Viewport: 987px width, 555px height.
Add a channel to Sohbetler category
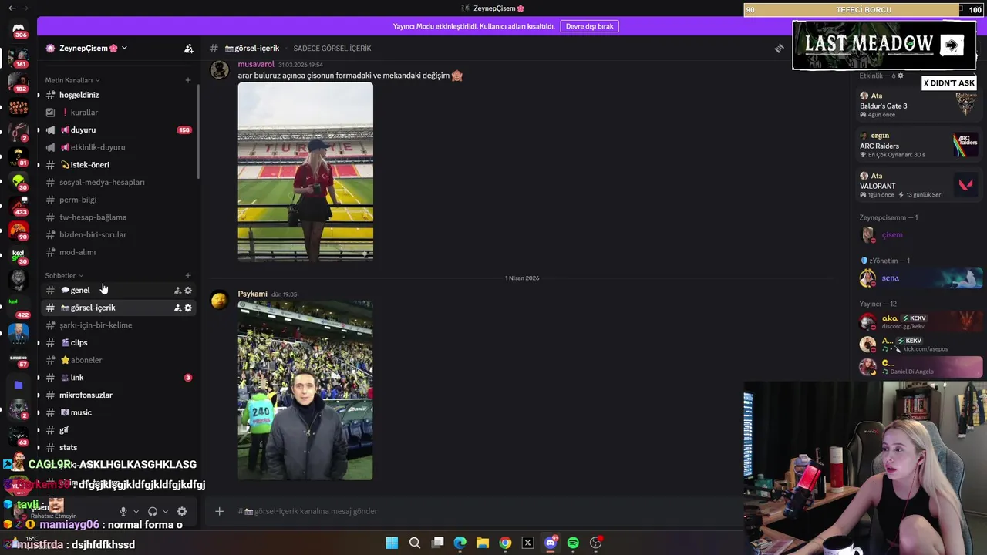(187, 276)
